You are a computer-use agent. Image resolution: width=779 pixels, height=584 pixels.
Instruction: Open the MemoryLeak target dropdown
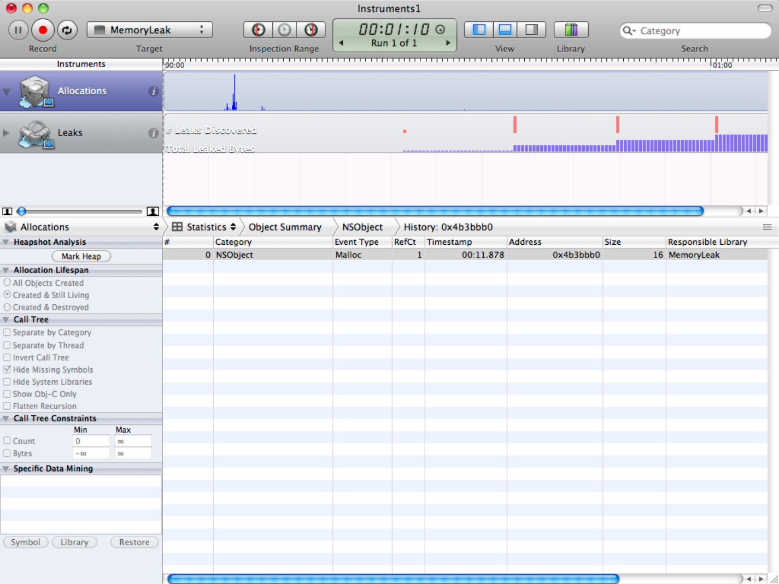(x=149, y=30)
